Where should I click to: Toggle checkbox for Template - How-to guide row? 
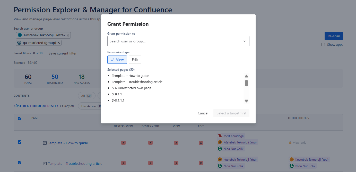tap(20, 142)
